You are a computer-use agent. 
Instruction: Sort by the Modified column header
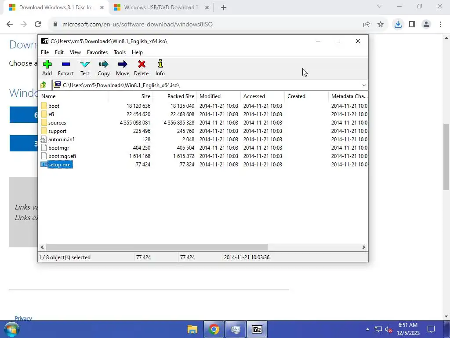[219, 96]
